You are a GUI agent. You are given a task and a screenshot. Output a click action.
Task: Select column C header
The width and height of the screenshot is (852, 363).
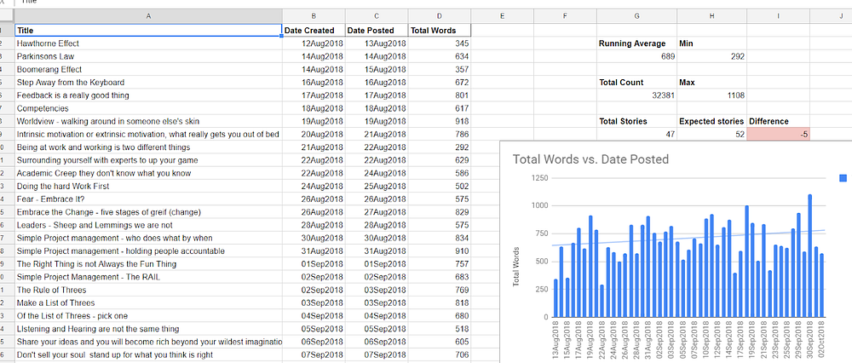point(377,16)
